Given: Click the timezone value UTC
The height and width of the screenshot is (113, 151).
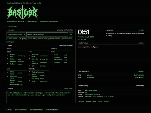Looking at the screenshot, I should pyautogui.click(x=86, y=93).
